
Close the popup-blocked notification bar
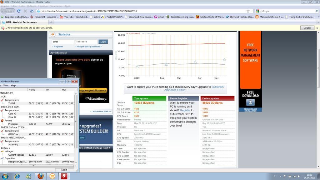tap(317, 28)
